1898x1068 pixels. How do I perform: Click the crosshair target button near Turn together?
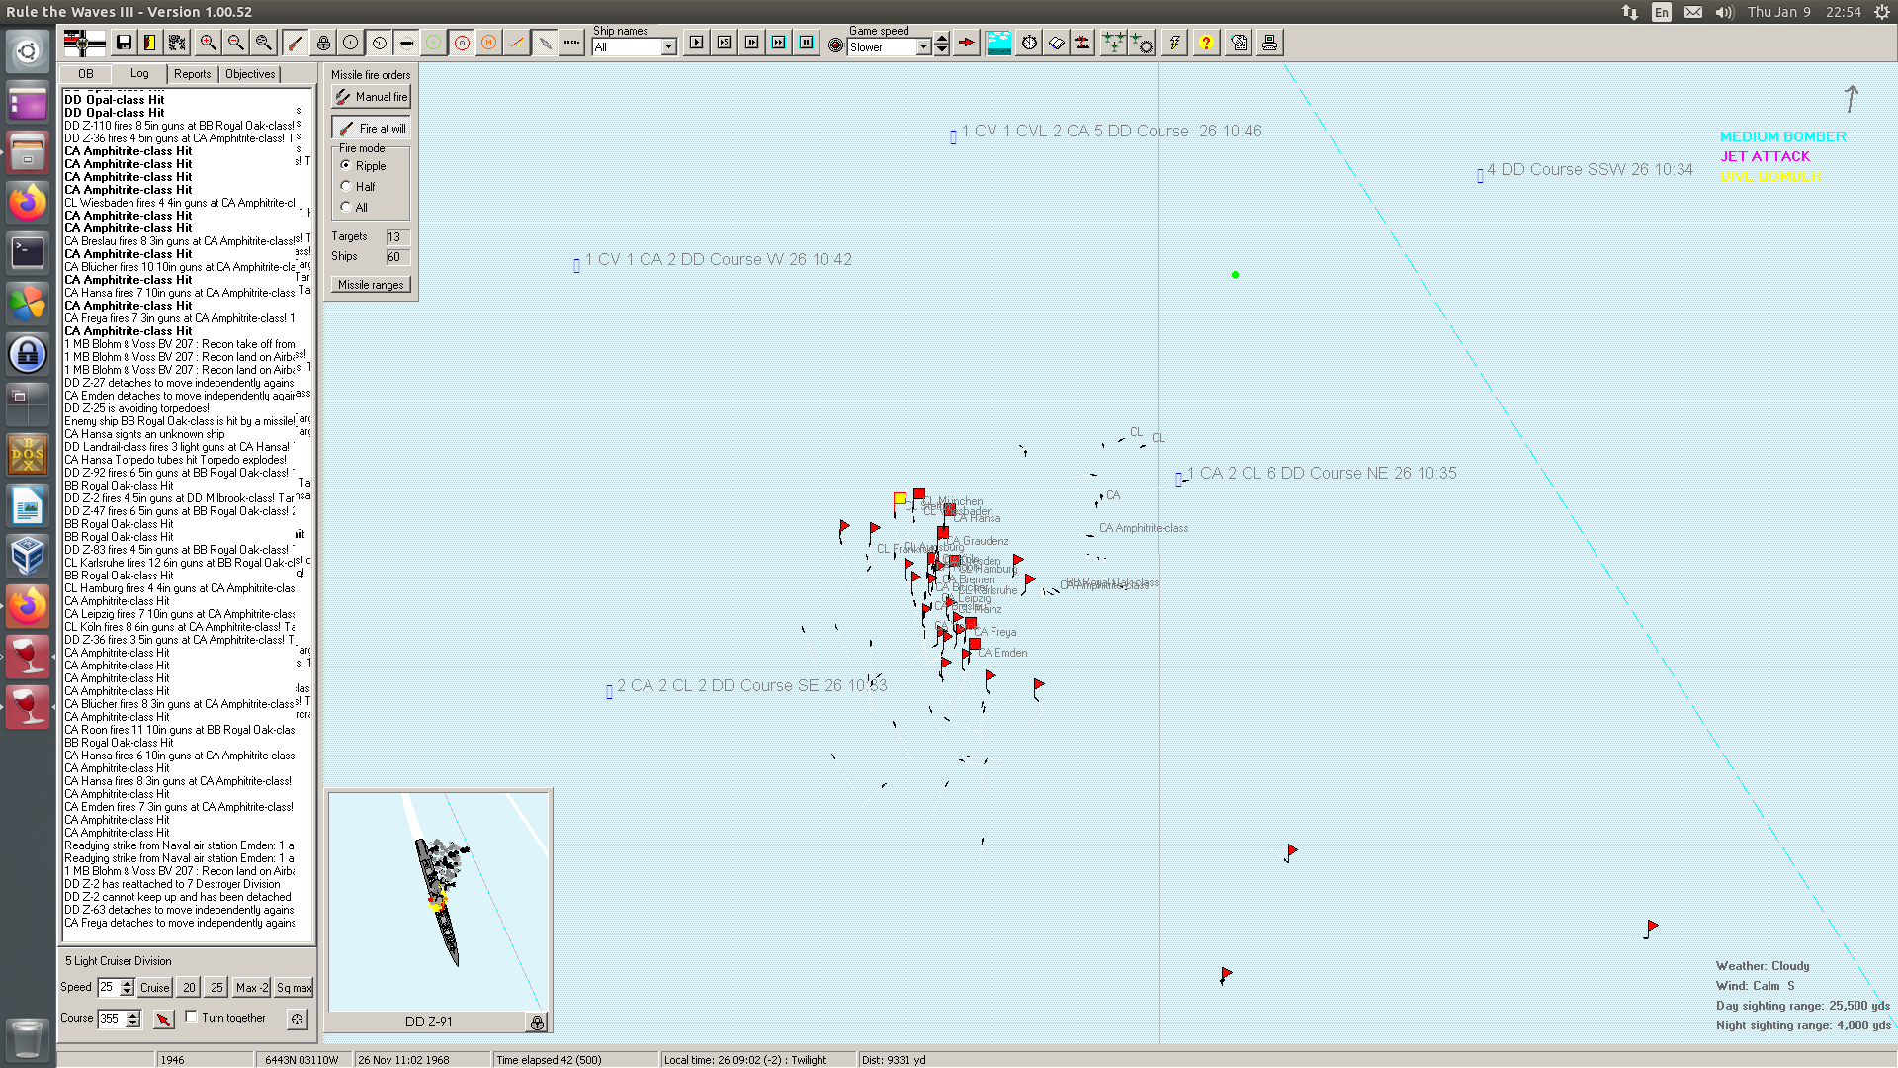point(297,1019)
